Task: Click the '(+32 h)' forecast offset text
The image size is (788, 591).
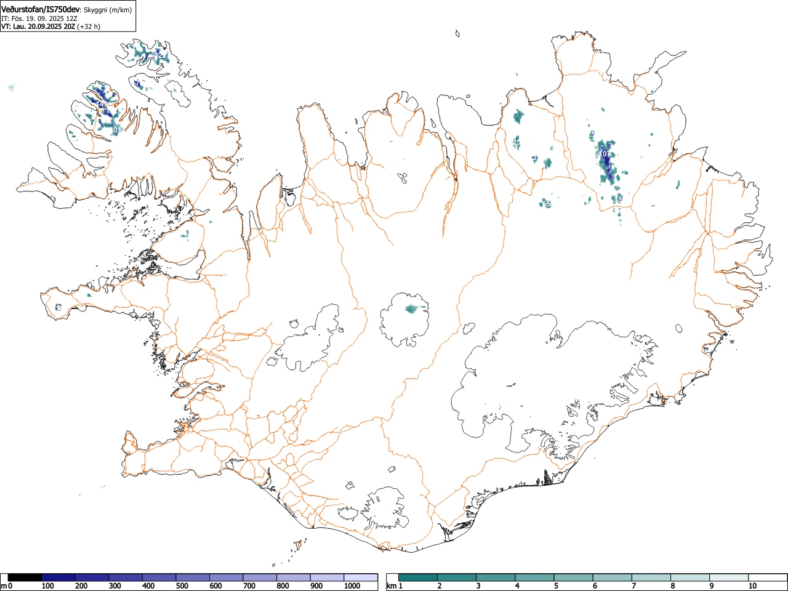Action: (x=89, y=26)
